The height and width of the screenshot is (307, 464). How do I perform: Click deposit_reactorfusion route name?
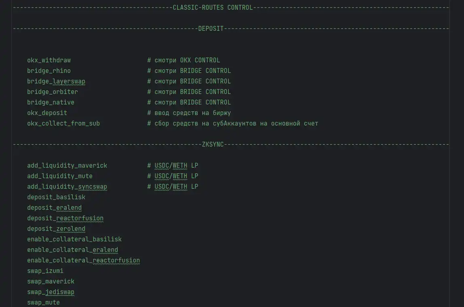[x=65, y=218]
